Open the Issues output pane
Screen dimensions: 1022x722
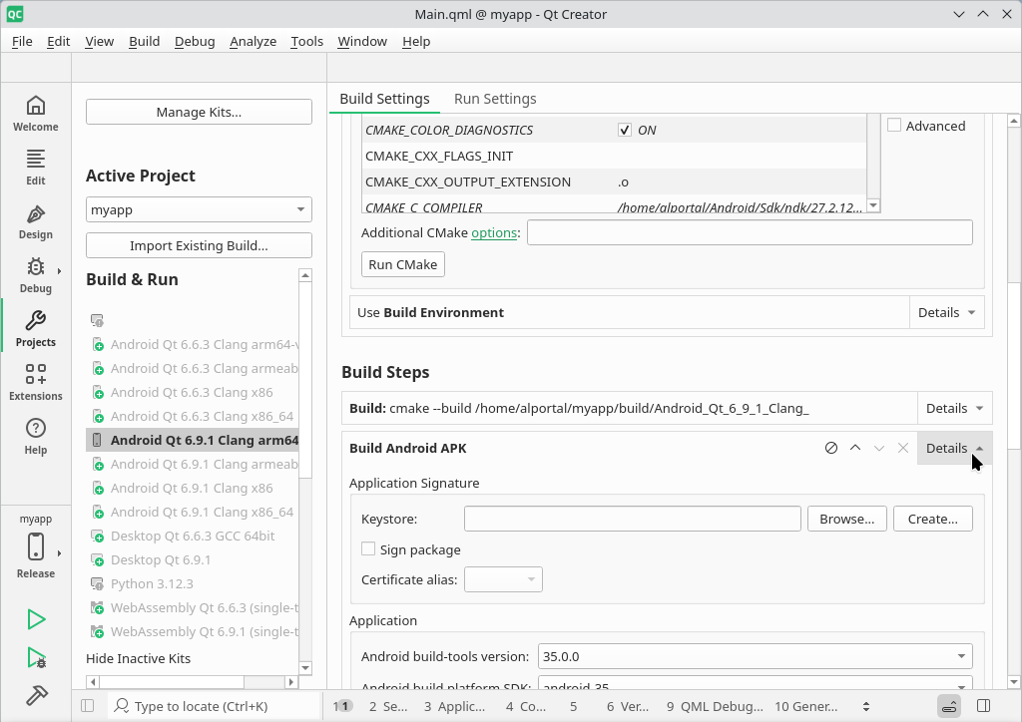343,706
